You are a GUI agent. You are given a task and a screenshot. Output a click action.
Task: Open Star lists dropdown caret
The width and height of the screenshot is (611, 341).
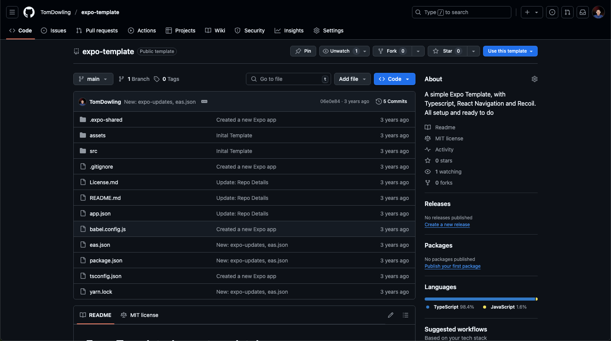(x=474, y=51)
